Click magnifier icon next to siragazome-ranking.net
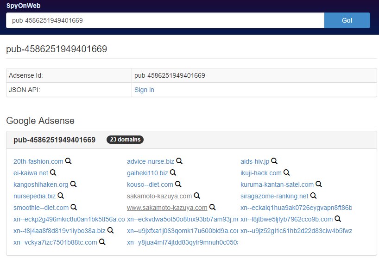This screenshot has height=258, width=379. [314, 196]
